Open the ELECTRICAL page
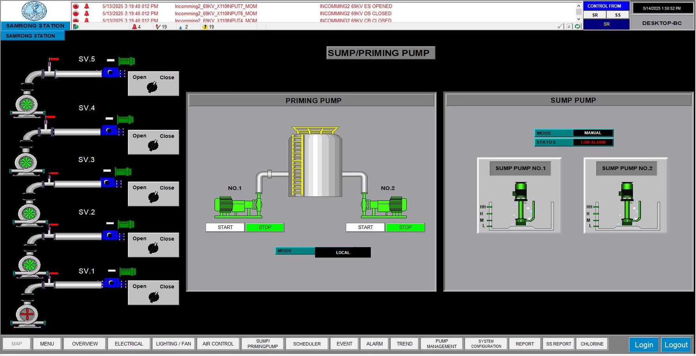The width and height of the screenshot is (696, 356). (x=129, y=344)
